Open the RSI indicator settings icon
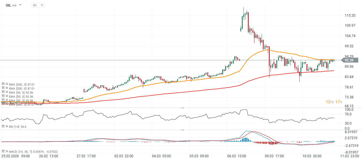This screenshot has height=161, width=362. coord(3,126)
